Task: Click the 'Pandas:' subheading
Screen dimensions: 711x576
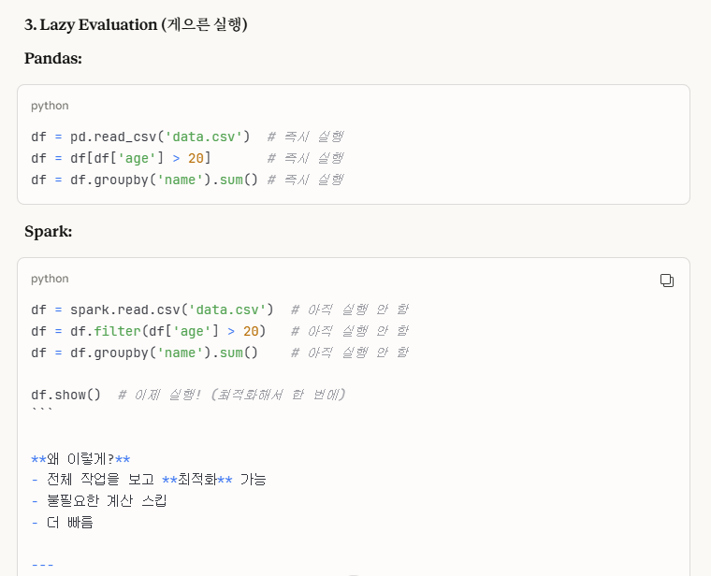Action: coord(53,58)
